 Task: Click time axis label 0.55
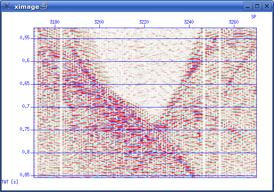[x=25, y=38]
